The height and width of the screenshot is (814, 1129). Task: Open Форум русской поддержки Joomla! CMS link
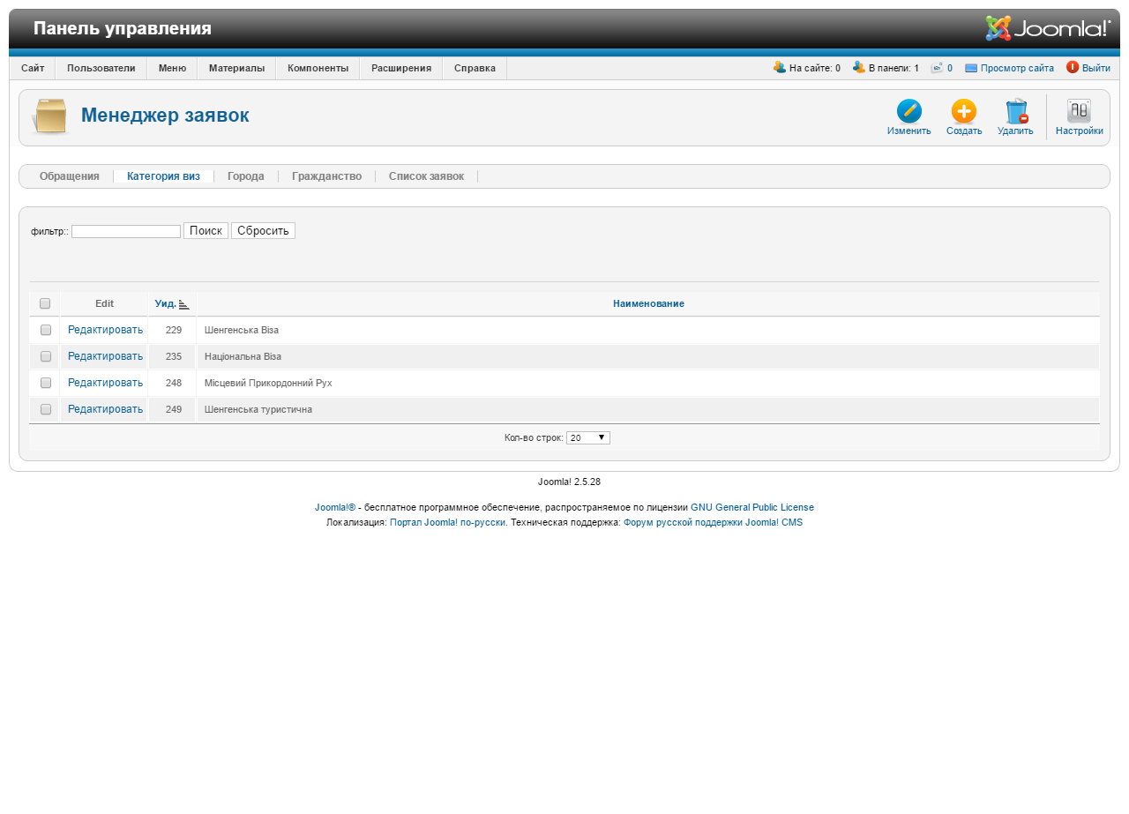point(713,522)
